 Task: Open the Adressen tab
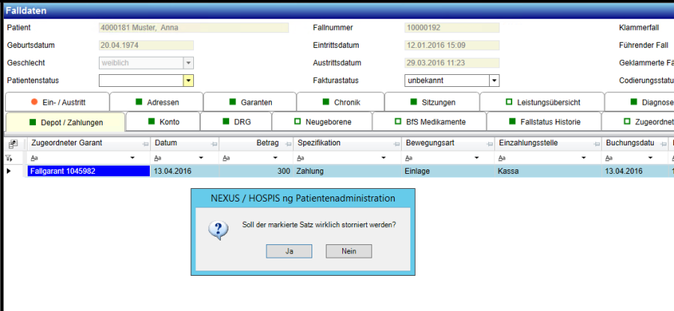(x=157, y=103)
